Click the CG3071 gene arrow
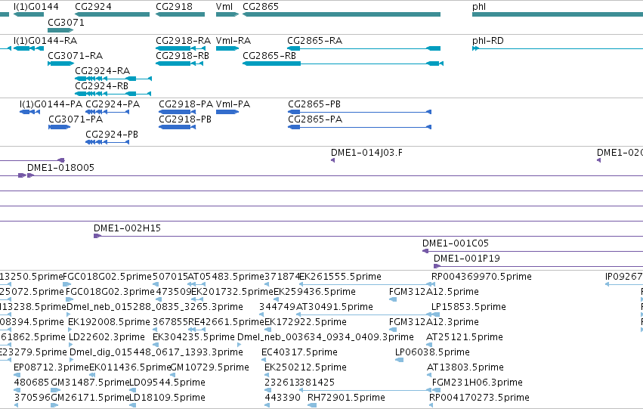 (60, 30)
